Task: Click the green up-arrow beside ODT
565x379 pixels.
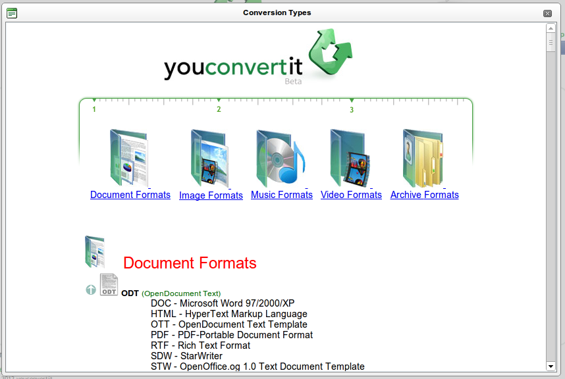Action: (91, 290)
